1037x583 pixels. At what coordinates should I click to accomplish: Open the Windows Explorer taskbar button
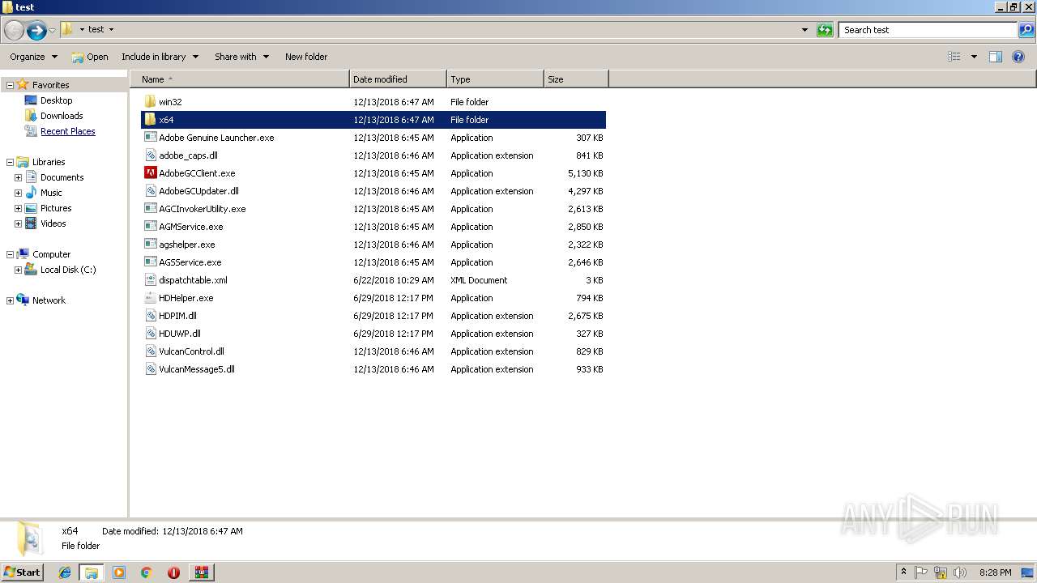pyautogui.click(x=92, y=572)
